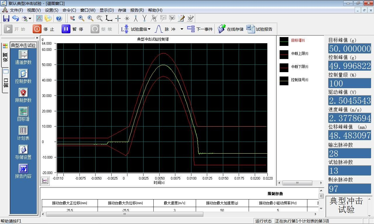374x224 pixels.
Task: Open the print icon dropdown arrow
Action: (x=30, y=19)
